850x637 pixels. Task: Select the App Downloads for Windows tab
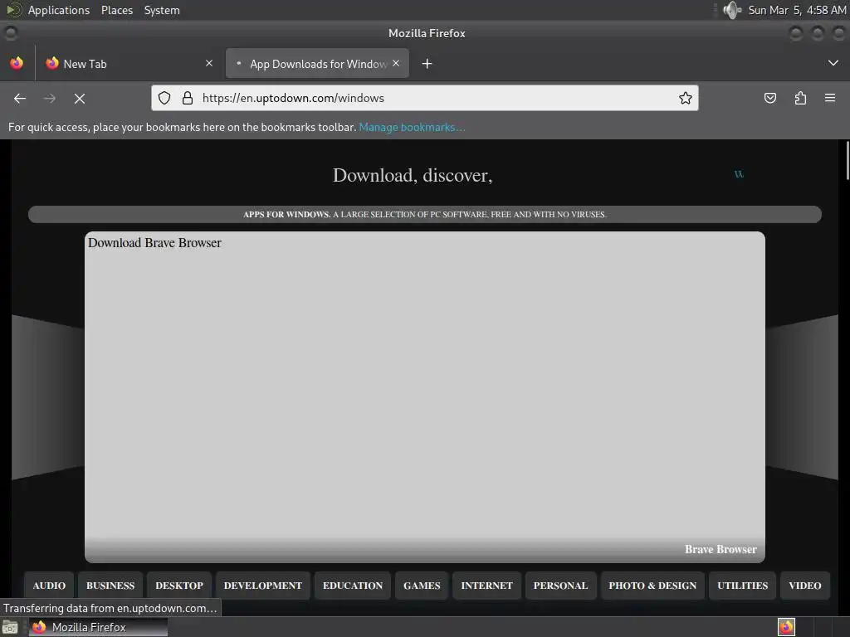pyautogui.click(x=317, y=63)
